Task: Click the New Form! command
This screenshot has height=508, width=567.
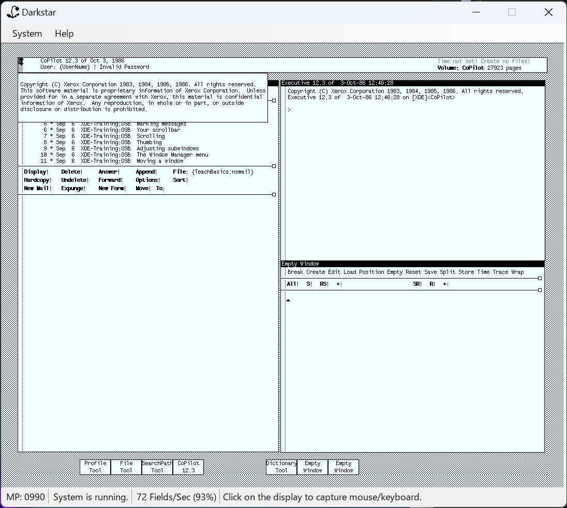Action: click(x=112, y=188)
